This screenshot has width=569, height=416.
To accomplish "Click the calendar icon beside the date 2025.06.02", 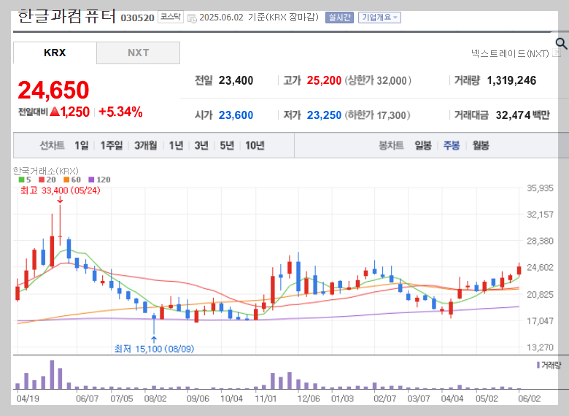I will (192, 18).
